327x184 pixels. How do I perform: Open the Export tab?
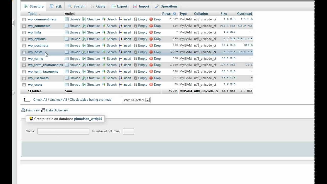[119, 6]
